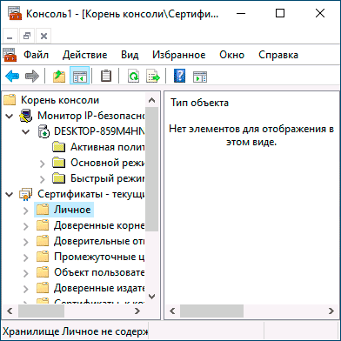
Task: Click the Up one level folder icon
Action: click(x=59, y=77)
